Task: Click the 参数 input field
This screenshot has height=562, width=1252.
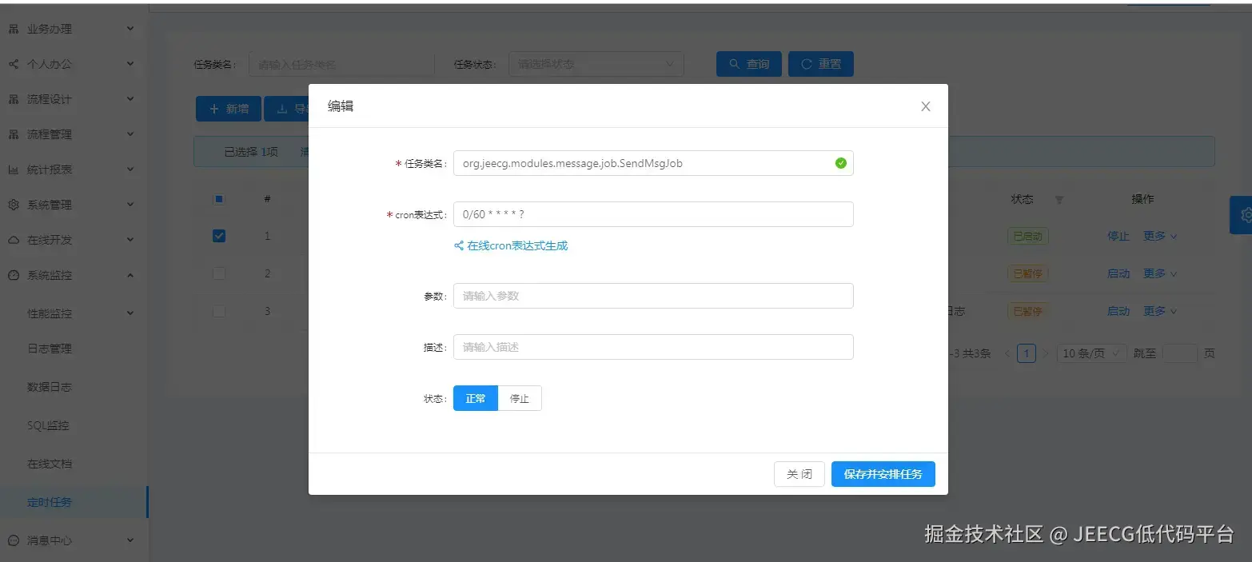Action: (x=653, y=296)
